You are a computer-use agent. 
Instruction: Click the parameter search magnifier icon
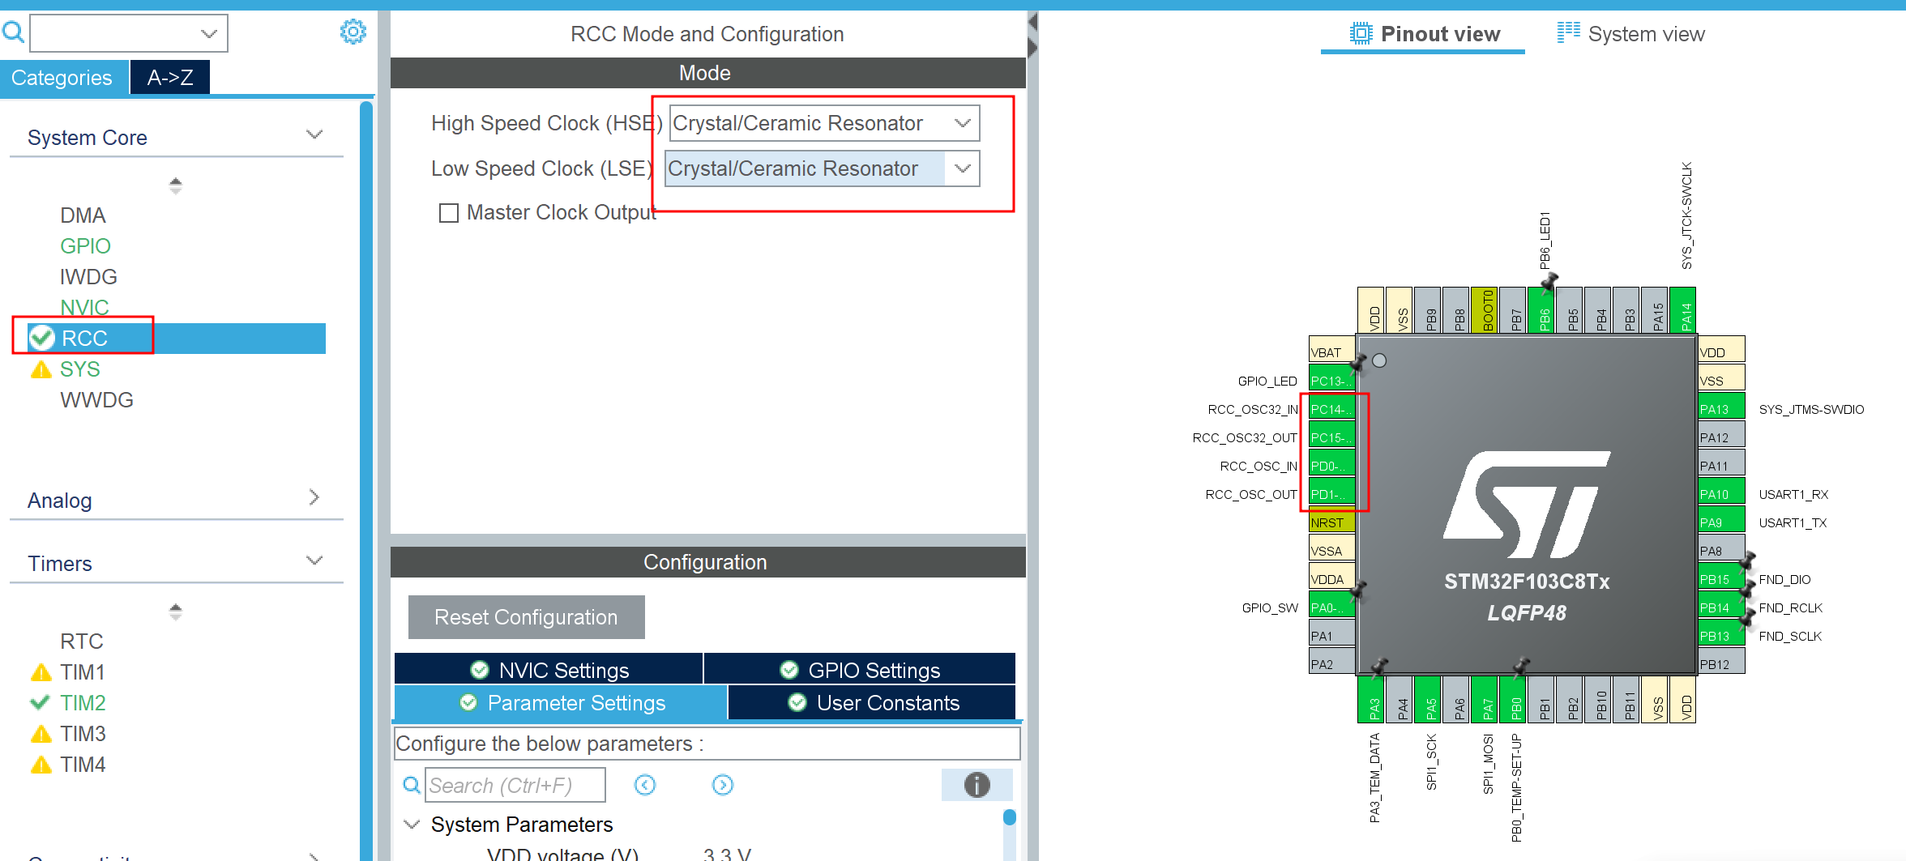click(x=412, y=785)
